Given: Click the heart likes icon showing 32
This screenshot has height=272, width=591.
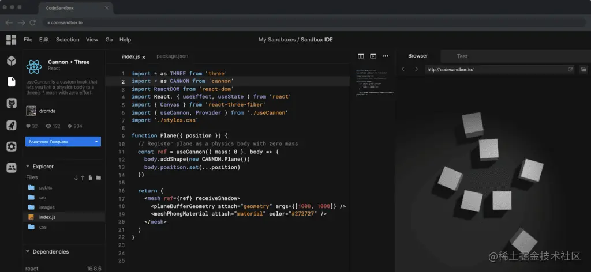Looking at the screenshot, I should [x=28, y=126].
